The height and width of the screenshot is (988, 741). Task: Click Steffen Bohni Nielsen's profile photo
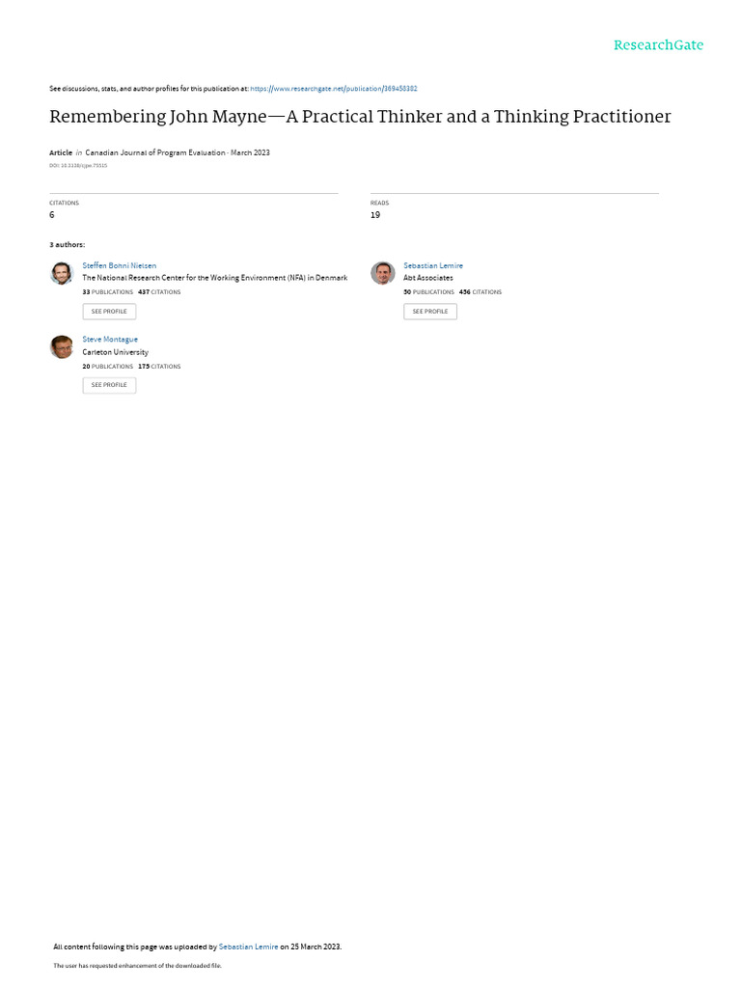tap(62, 273)
